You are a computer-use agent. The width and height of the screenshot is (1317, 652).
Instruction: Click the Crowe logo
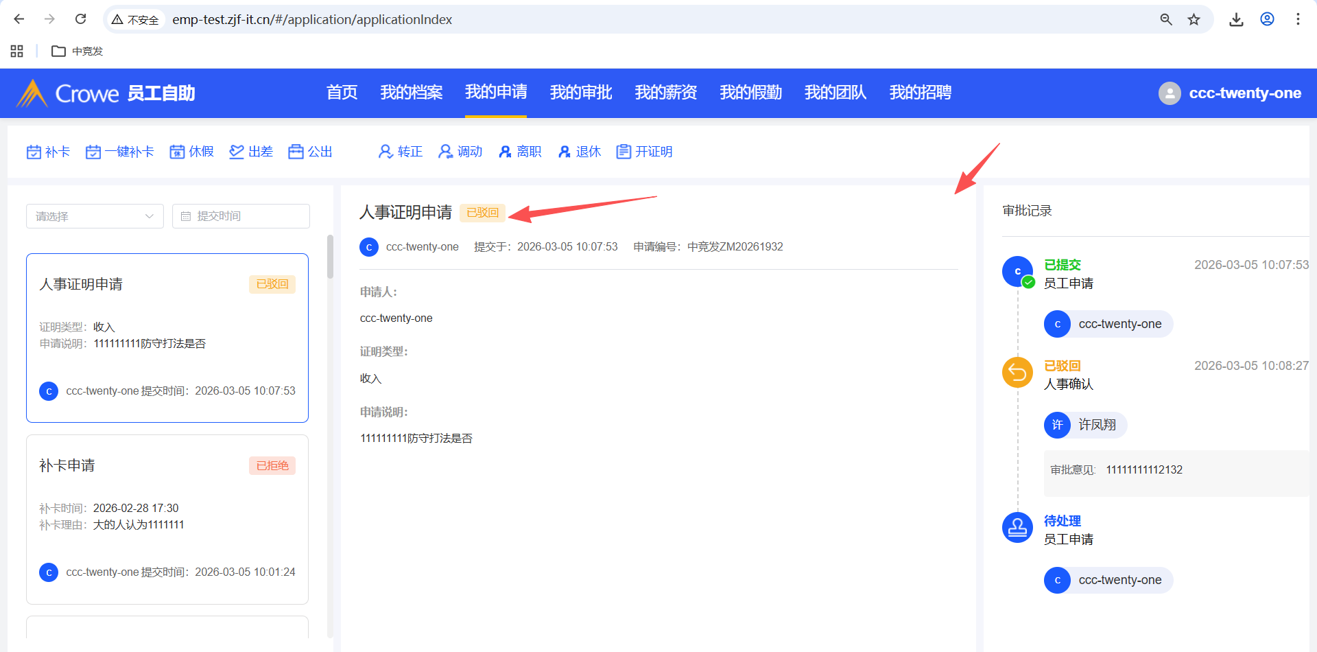[67, 93]
